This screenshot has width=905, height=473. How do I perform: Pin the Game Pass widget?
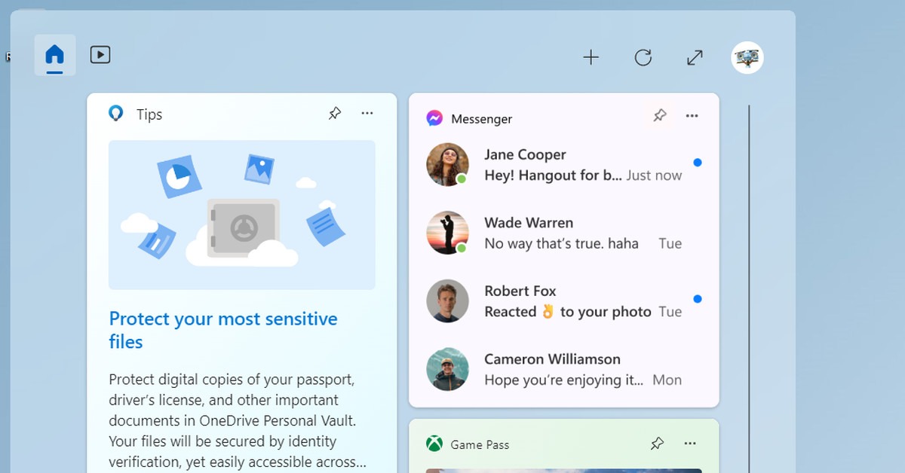tap(658, 444)
